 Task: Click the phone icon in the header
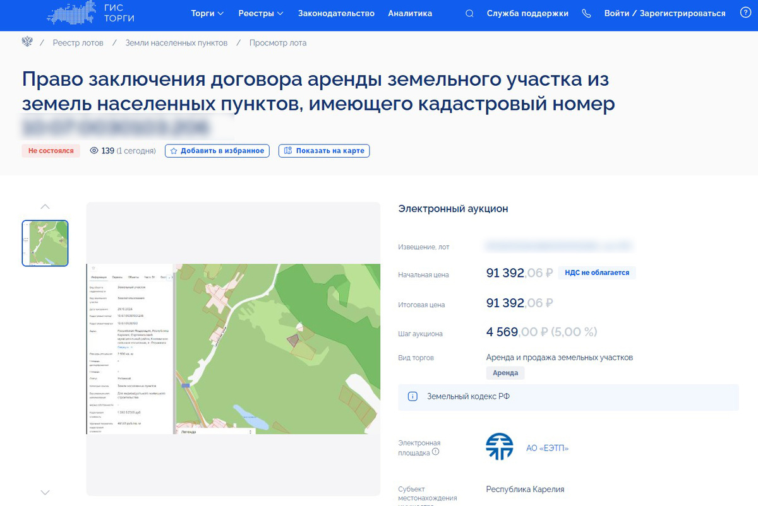pos(586,13)
